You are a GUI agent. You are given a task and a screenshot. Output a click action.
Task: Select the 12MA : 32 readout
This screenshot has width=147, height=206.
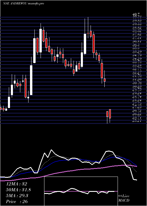pos(16,184)
